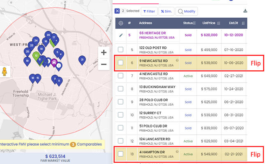Image resolution: width=265 pixels, height=164 pixels.
Task: Clear the 2 selected comparables
Action: pos(117,11)
